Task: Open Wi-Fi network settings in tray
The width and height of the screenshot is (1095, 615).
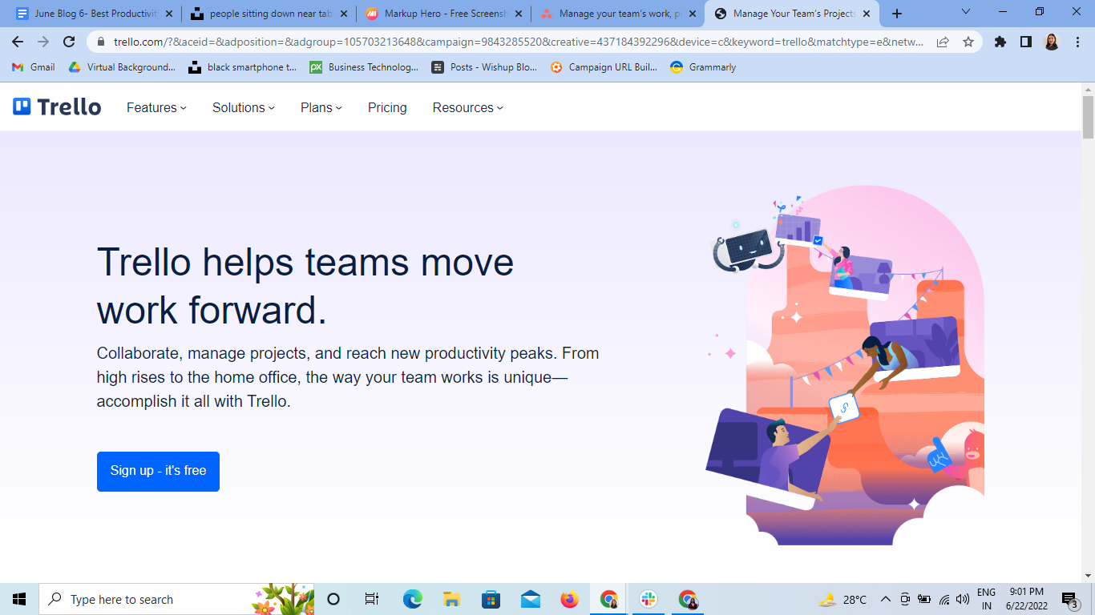Action: coord(944,599)
